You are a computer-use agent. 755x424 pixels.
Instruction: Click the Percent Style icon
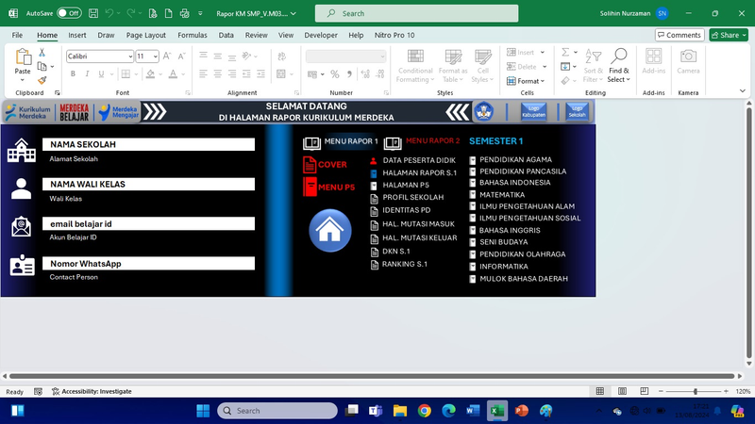point(335,74)
